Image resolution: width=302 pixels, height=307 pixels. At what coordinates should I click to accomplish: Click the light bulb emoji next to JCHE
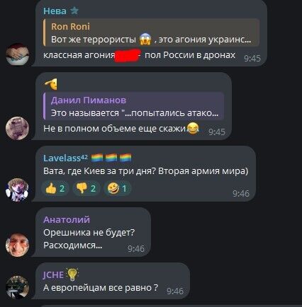pos(72,274)
